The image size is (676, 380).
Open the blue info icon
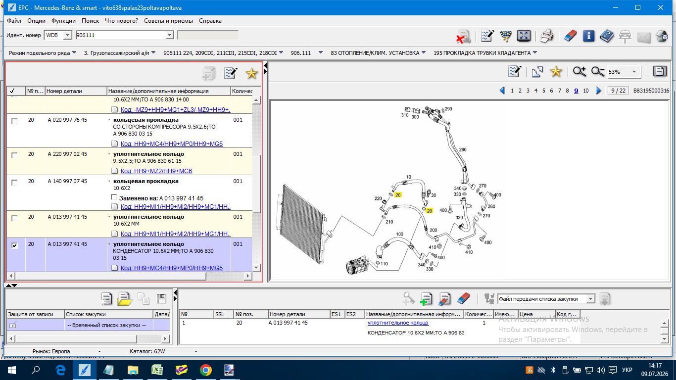(x=588, y=36)
